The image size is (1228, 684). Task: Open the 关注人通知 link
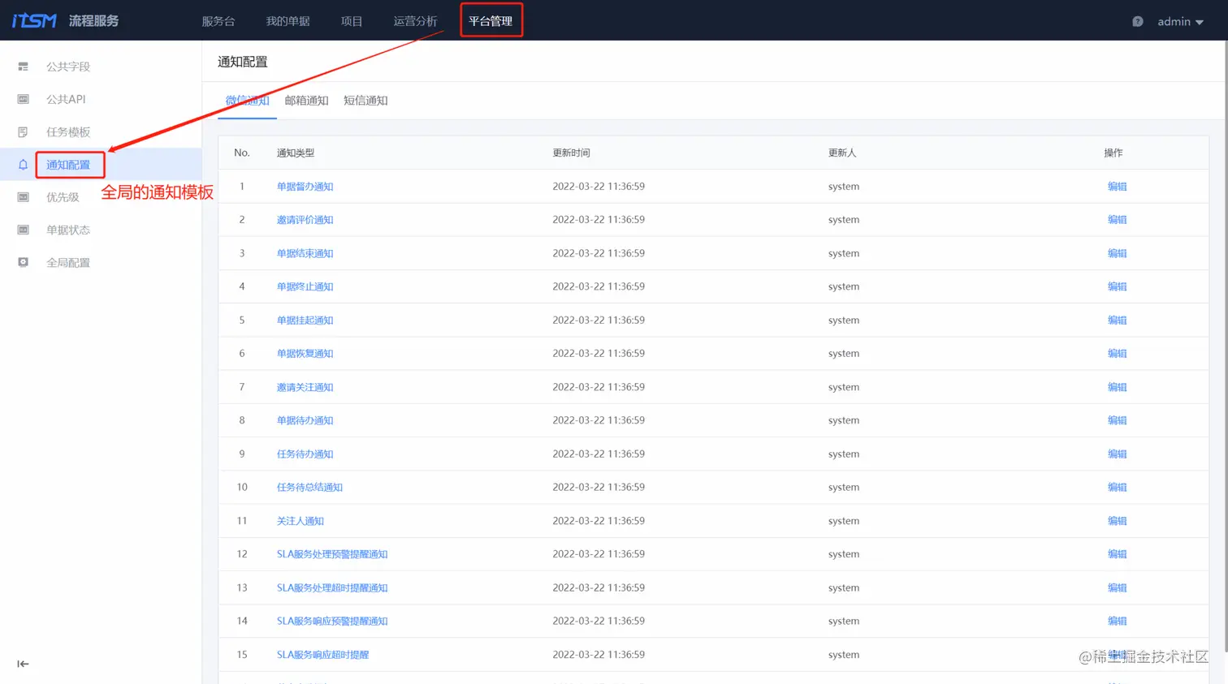(x=300, y=521)
